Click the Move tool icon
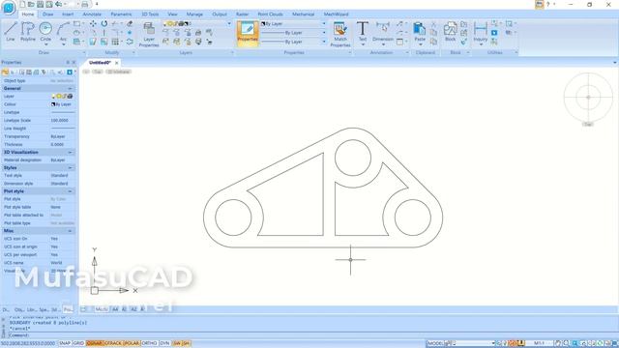This screenshot has width=619, height=348. 93,24
